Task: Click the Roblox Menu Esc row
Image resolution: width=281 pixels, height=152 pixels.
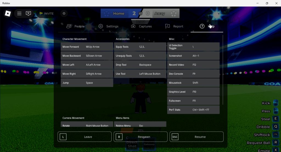Action: point(140,124)
